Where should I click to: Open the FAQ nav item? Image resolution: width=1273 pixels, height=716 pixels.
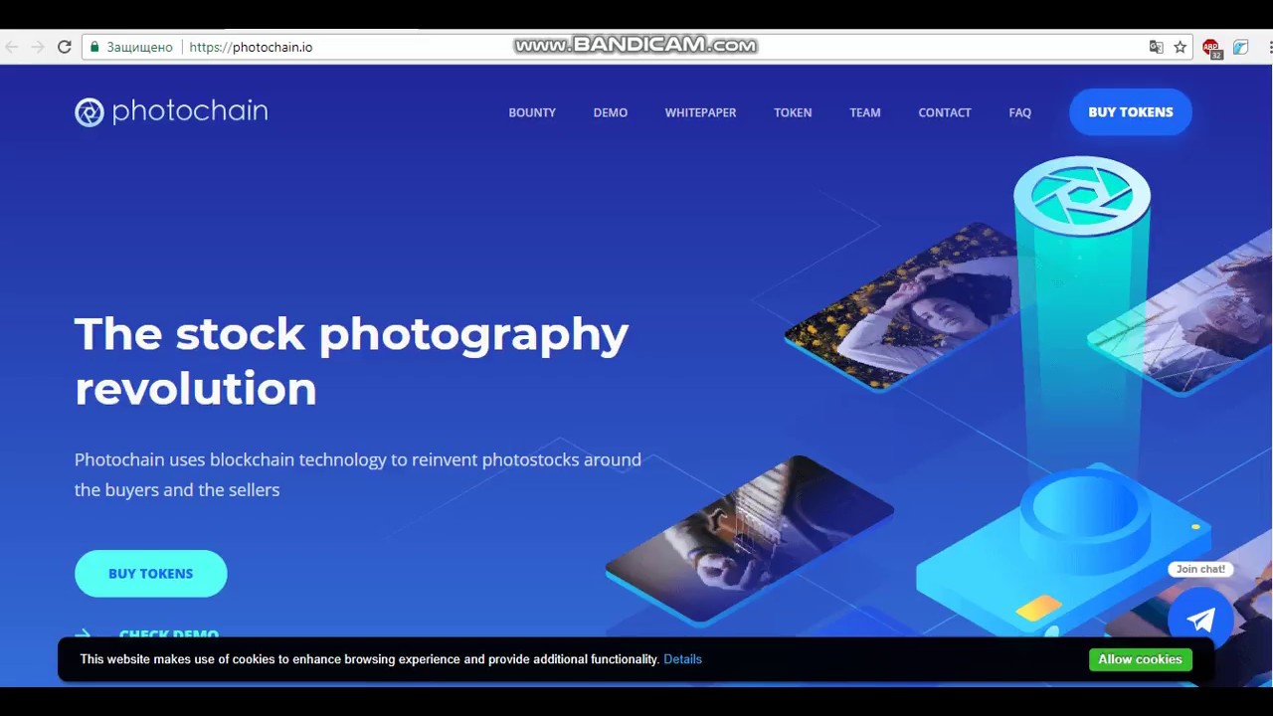(x=1019, y=112)
